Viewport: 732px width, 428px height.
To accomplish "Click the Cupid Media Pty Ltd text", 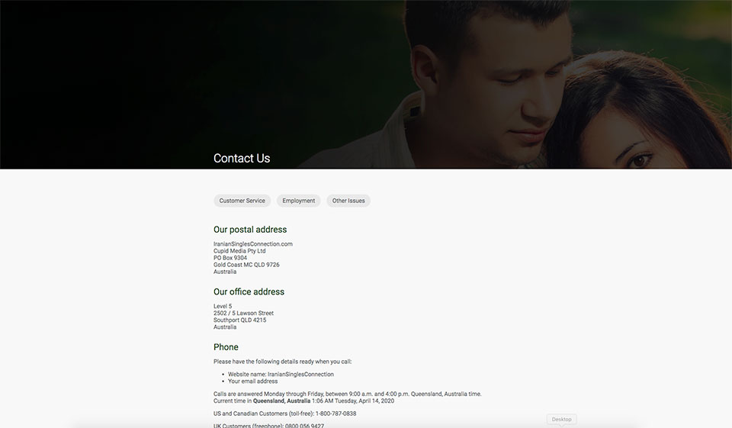I will pyautogui.click(x=239, y=251).
